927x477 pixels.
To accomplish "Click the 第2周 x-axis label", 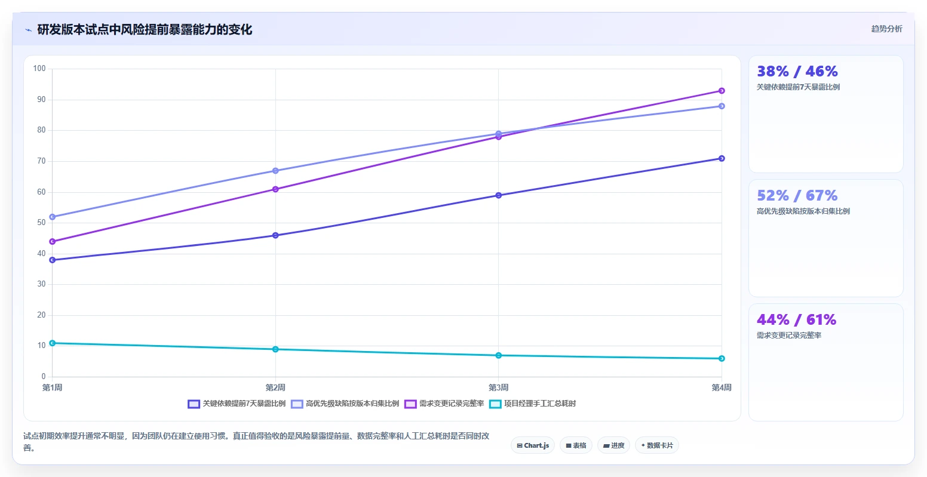I will click(x=275, y=388).
